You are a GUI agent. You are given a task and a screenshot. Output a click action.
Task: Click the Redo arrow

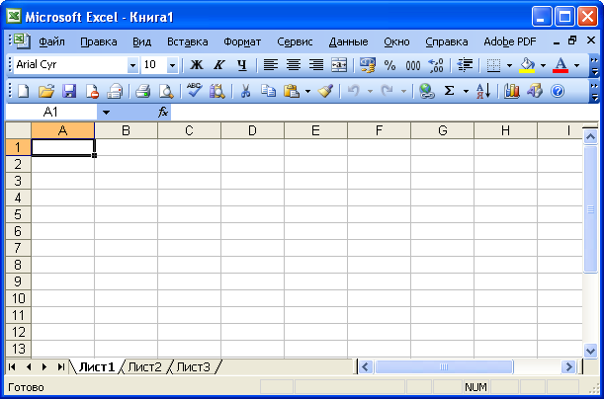coord(387,91)
